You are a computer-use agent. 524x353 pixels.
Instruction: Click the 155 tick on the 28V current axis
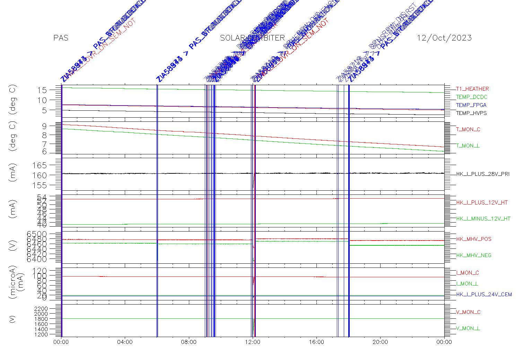[x=40, y=185]
